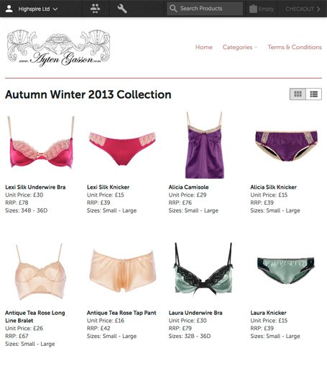This screenshot has width=327, height=369.
Task: Click the shopping bag cart icon
Action: [253, 9]
